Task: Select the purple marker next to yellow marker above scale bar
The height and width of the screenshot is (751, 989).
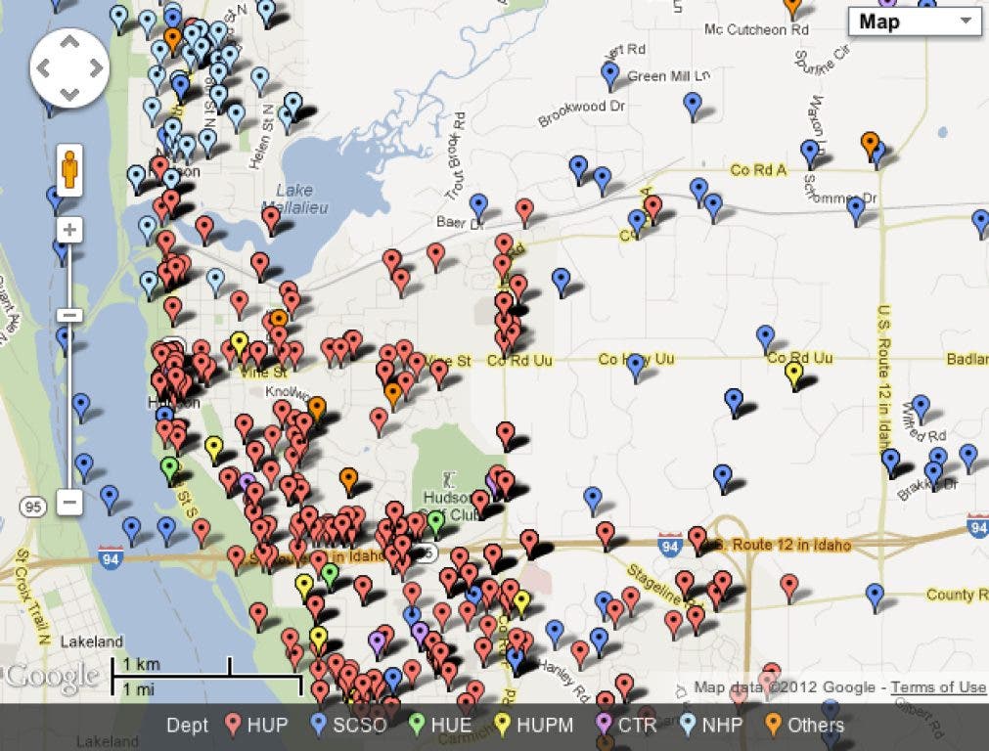Action: tap(377, 643)
